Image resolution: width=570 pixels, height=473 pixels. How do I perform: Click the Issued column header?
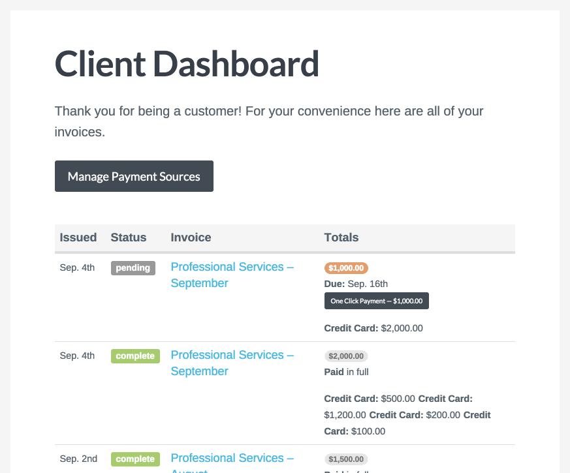(x=78, y=237)
